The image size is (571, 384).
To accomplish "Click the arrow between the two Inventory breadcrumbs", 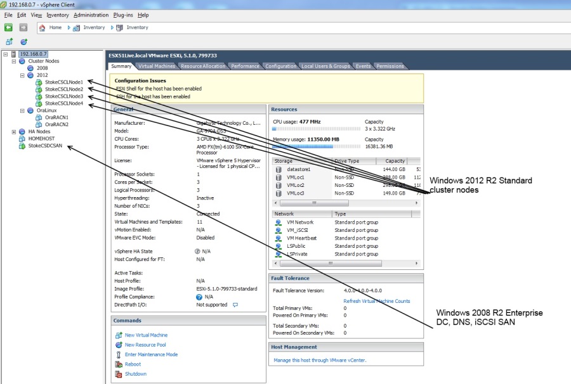I will tap(112, 28).
